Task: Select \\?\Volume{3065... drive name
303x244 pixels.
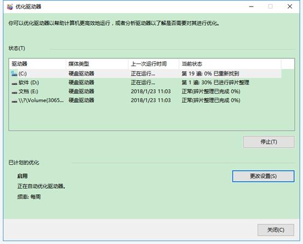Action: pos(41,100)
